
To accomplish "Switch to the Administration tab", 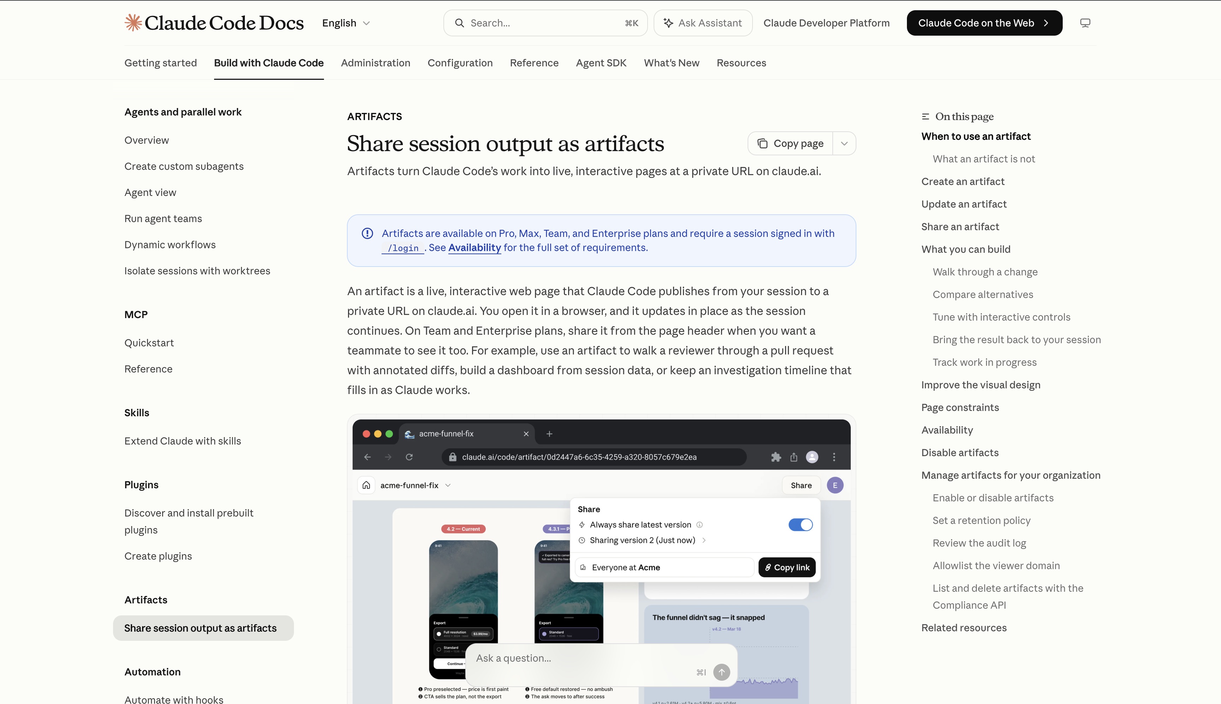I will 376,63.
